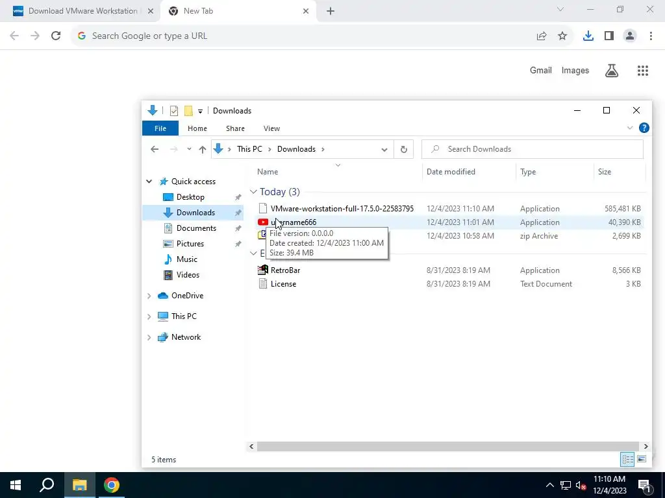
Task: Collapse the Today (3) group
Action: [253, 192]
